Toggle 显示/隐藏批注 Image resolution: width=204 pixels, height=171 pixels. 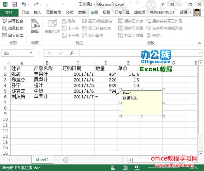tap(97, 21)
